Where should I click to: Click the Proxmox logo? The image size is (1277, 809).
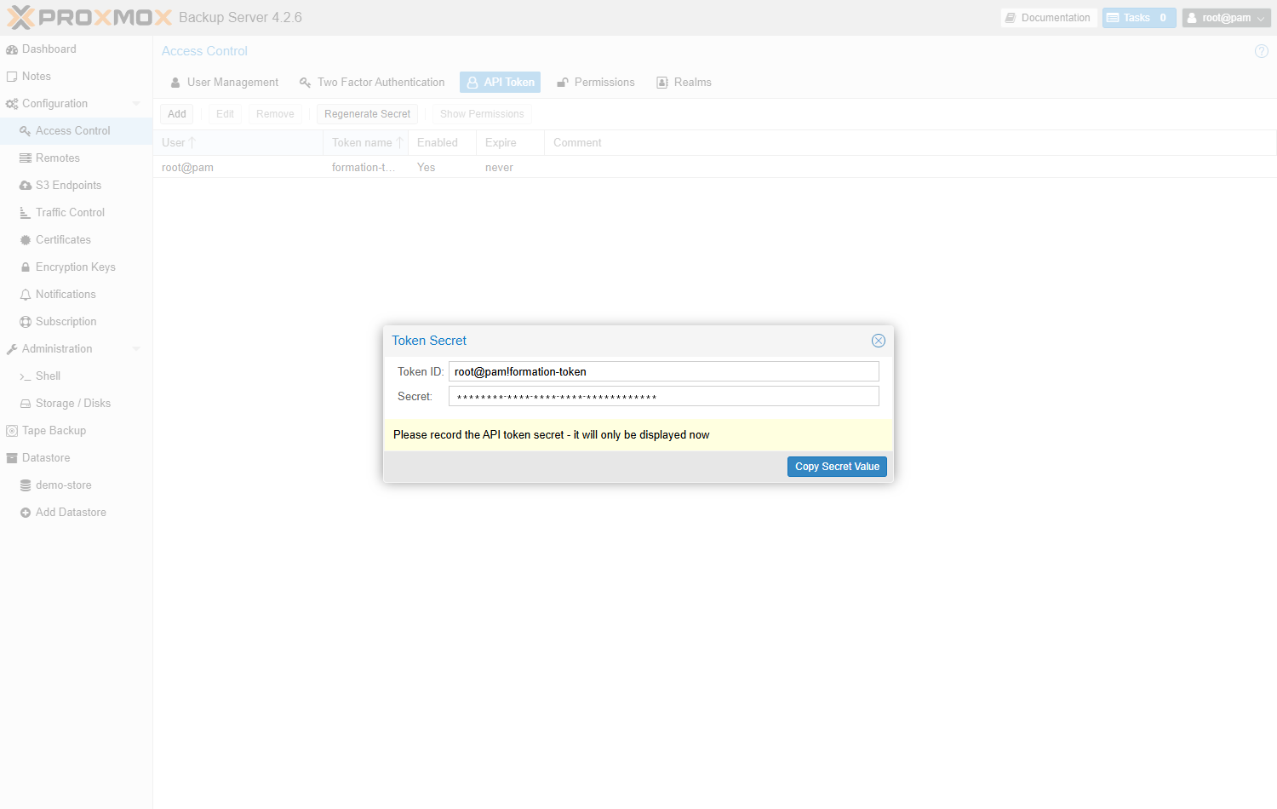click(x=89, y=17)
